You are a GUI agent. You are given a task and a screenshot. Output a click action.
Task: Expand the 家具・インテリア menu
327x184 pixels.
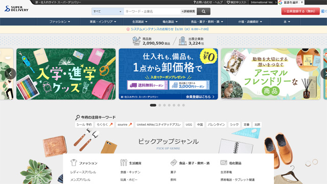(x=103, y=21)
